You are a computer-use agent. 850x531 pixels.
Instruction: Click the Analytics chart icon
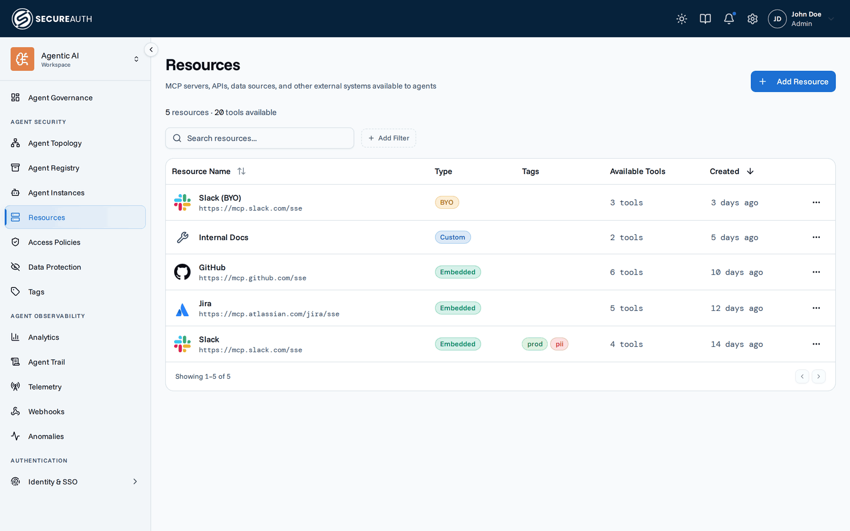[15, 337]
